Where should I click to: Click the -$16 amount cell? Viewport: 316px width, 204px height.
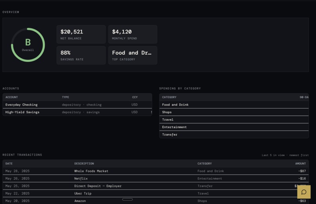pyautogui.click(x=302, y=178)
